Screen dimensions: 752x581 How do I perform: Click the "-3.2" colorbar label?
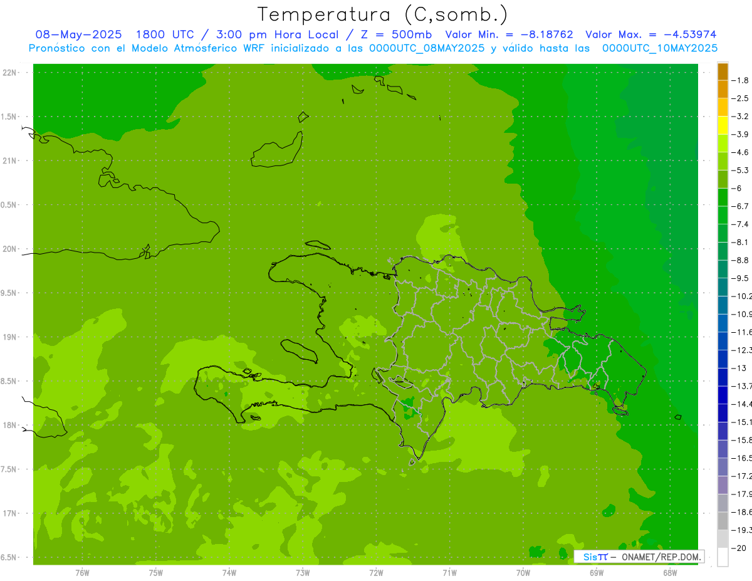point(741,117)
